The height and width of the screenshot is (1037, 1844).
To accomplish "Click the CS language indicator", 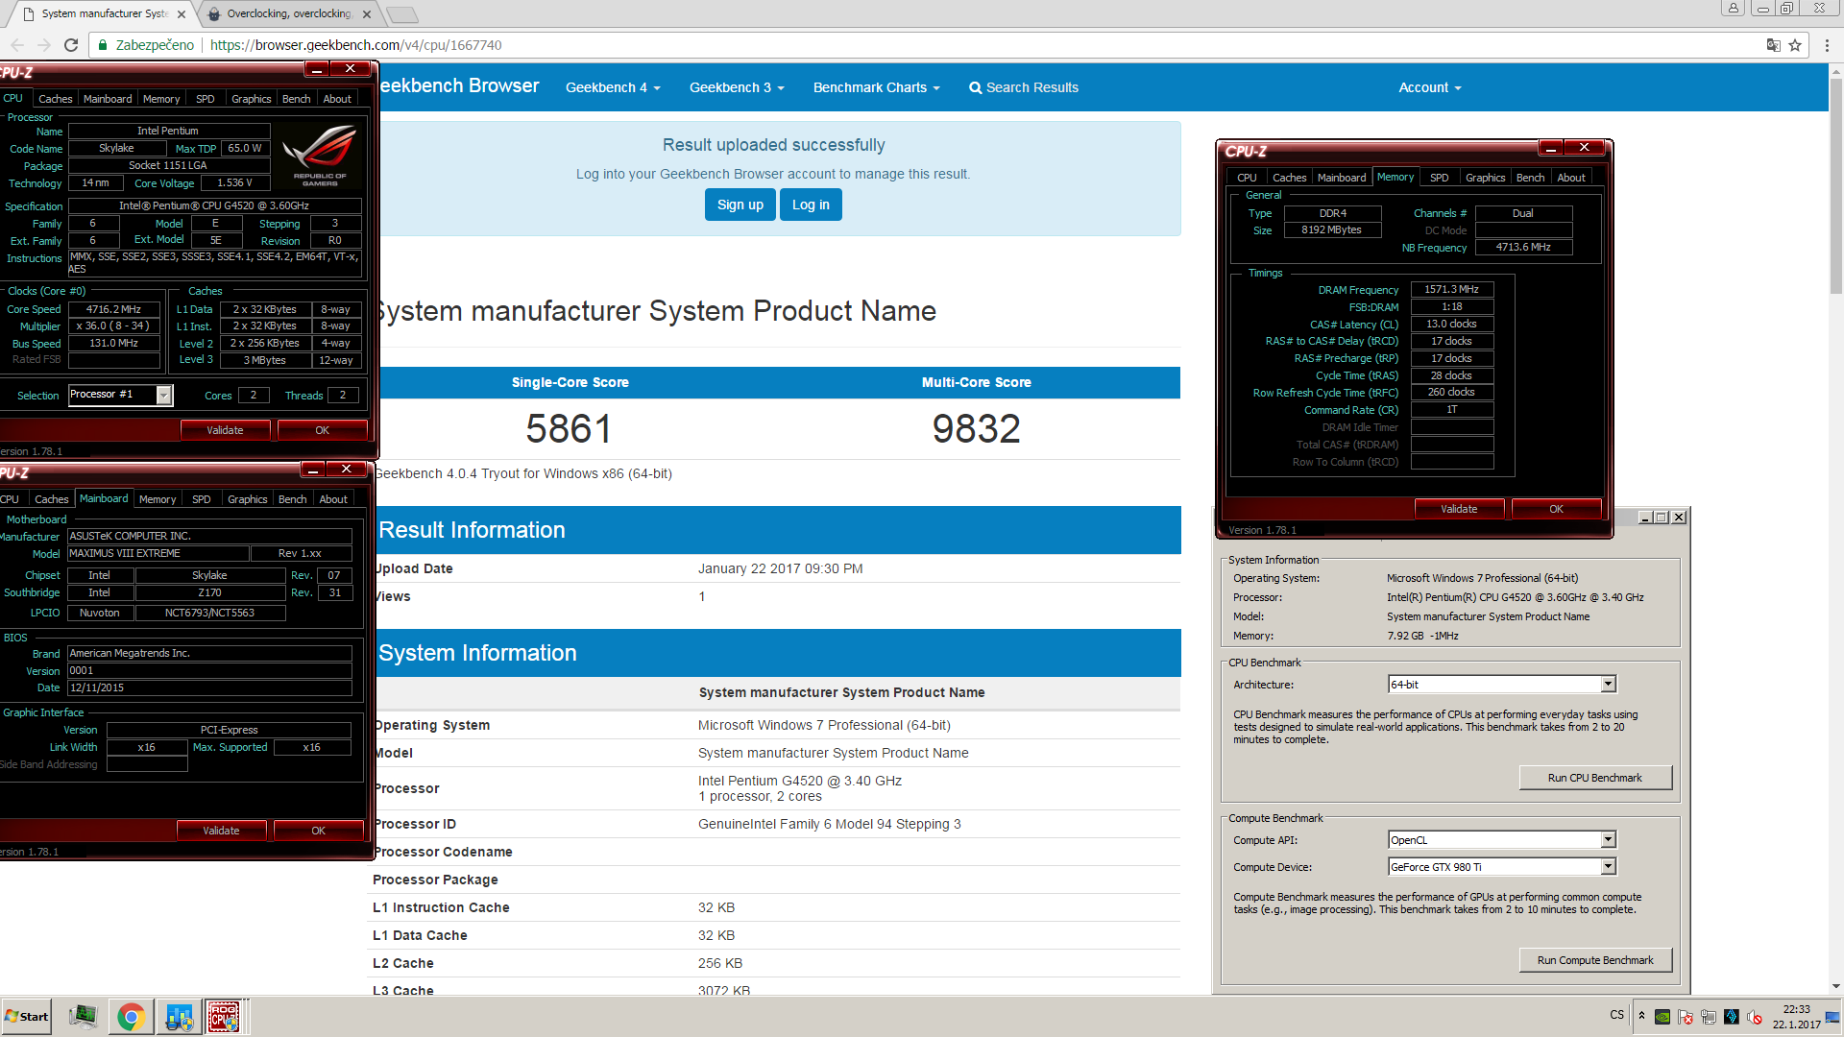I will coord(1617,1015).
